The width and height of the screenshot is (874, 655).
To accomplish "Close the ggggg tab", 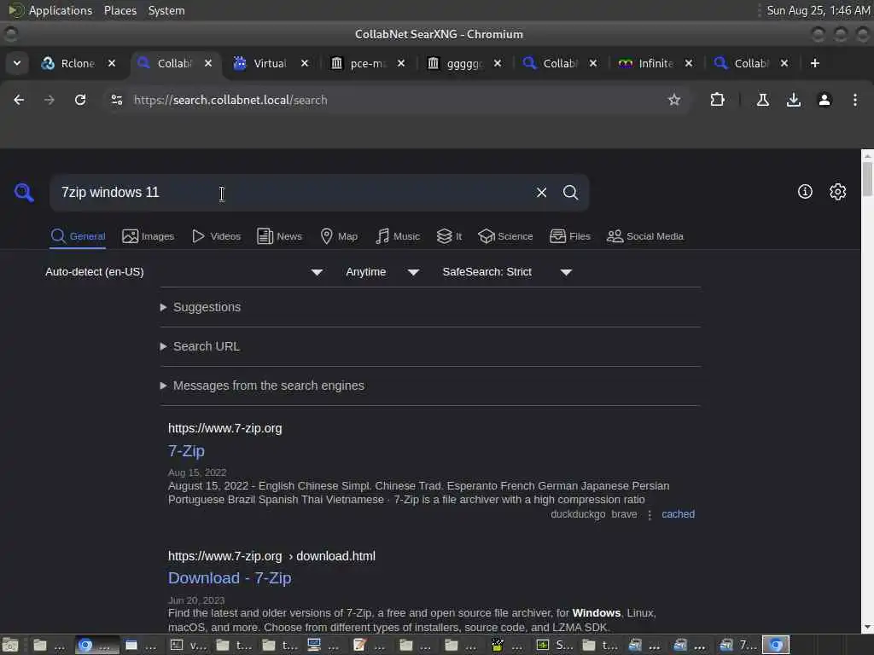I will coord(498,63).
